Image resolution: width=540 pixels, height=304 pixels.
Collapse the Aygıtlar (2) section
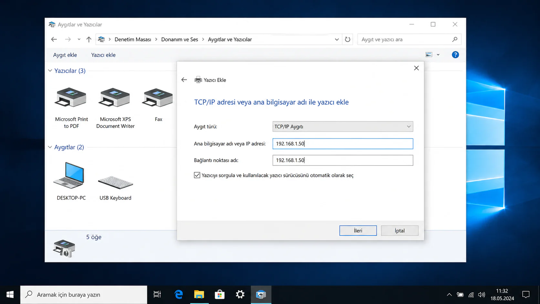pos(50,147)
